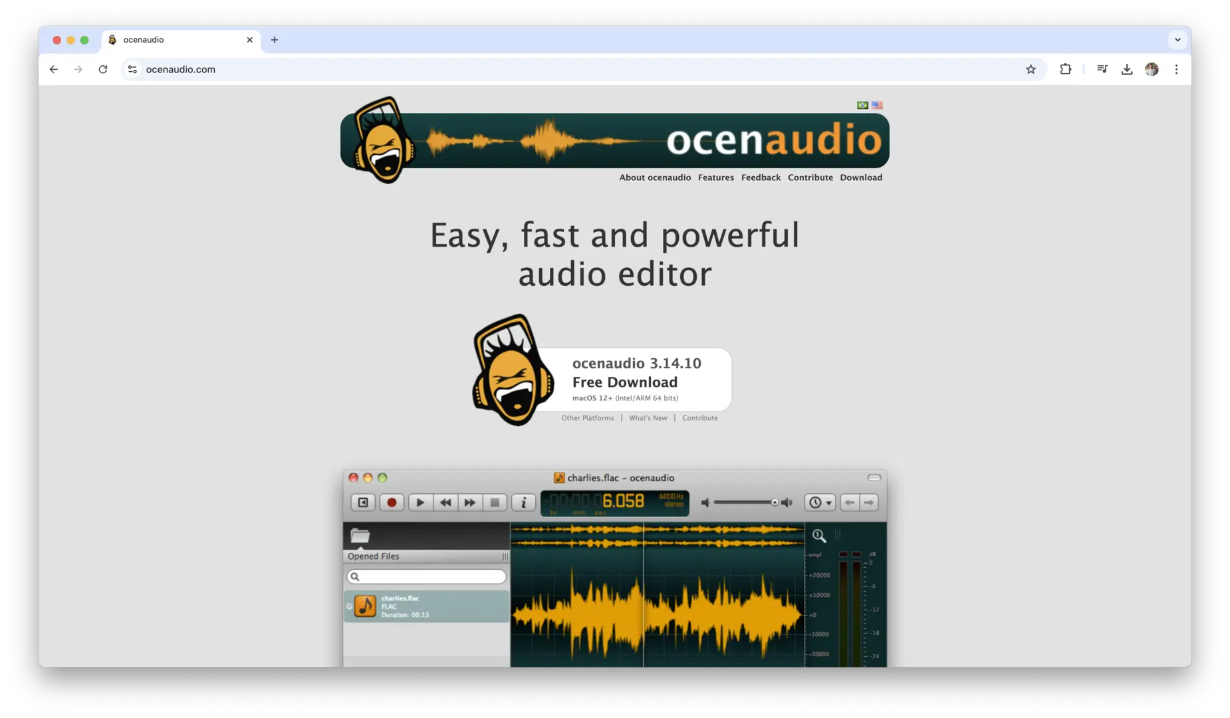Click the sidebar toggle button in app screenshot

coord(363,503)
